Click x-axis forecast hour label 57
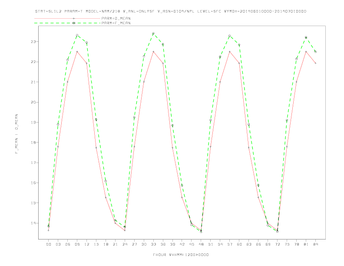344x266 pixels. pos(230,244)
